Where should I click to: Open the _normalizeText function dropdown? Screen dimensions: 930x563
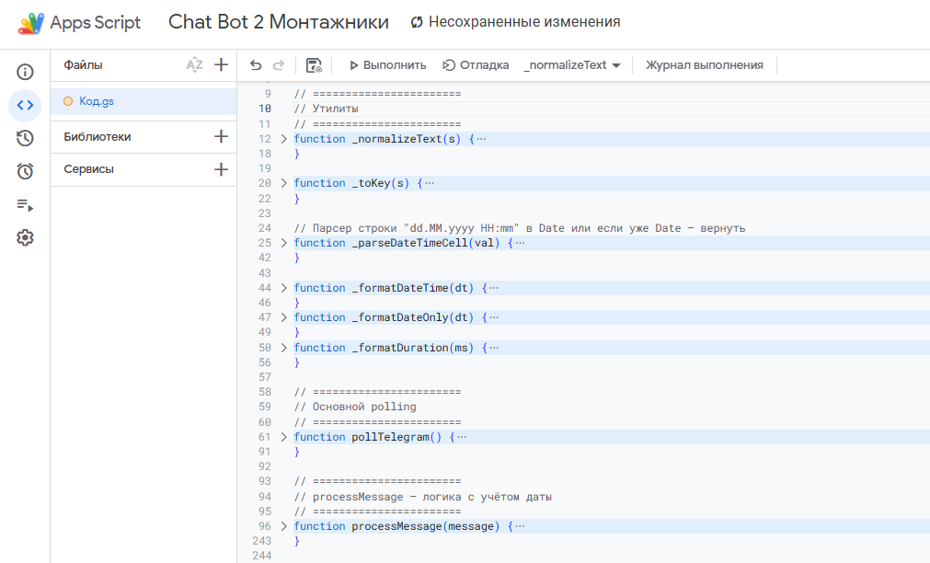(x=572, y=65)
